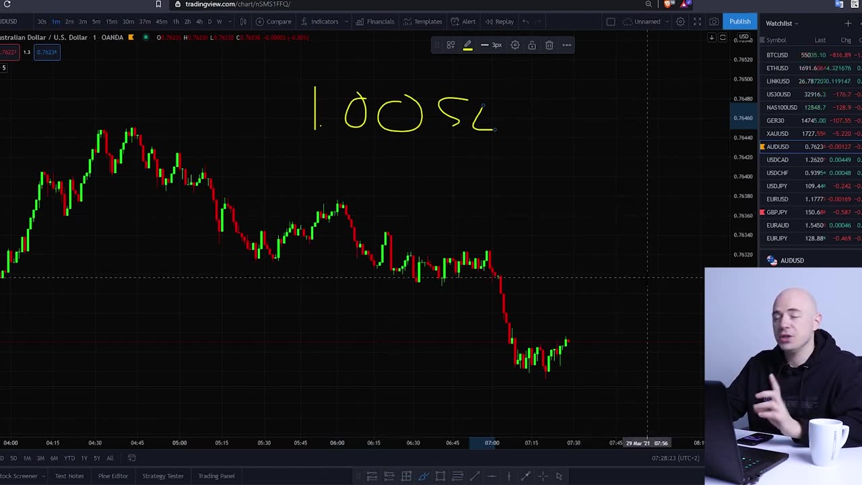The width and height of the screenshot is (862, 485).
Task: Take a chart snapshot with camera icon
Action: coord(714,22)
